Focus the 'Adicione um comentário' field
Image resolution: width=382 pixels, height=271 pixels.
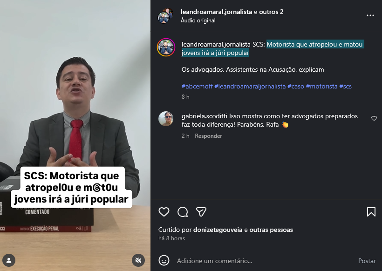264,261
